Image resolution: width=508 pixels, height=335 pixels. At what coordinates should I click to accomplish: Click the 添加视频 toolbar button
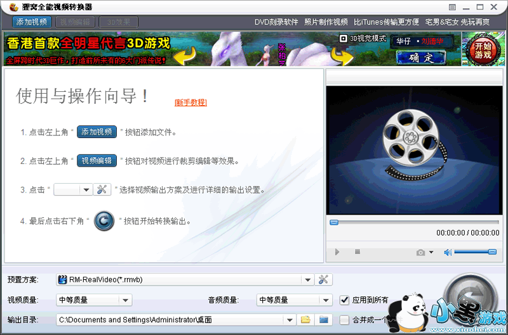[x=31, y=22]
